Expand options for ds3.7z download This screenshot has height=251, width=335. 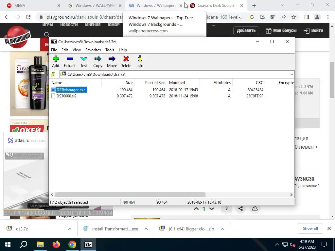[70, 229]
